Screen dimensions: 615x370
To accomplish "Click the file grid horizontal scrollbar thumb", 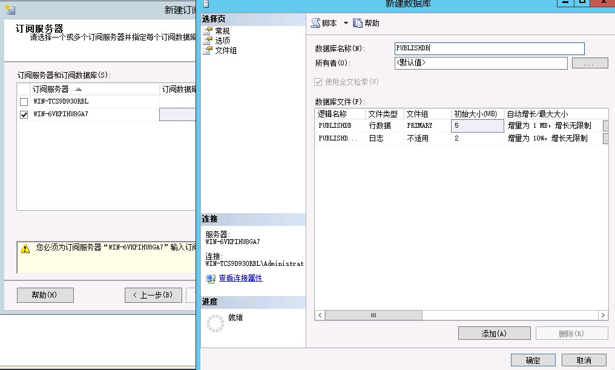I will [x=373, y=315].
